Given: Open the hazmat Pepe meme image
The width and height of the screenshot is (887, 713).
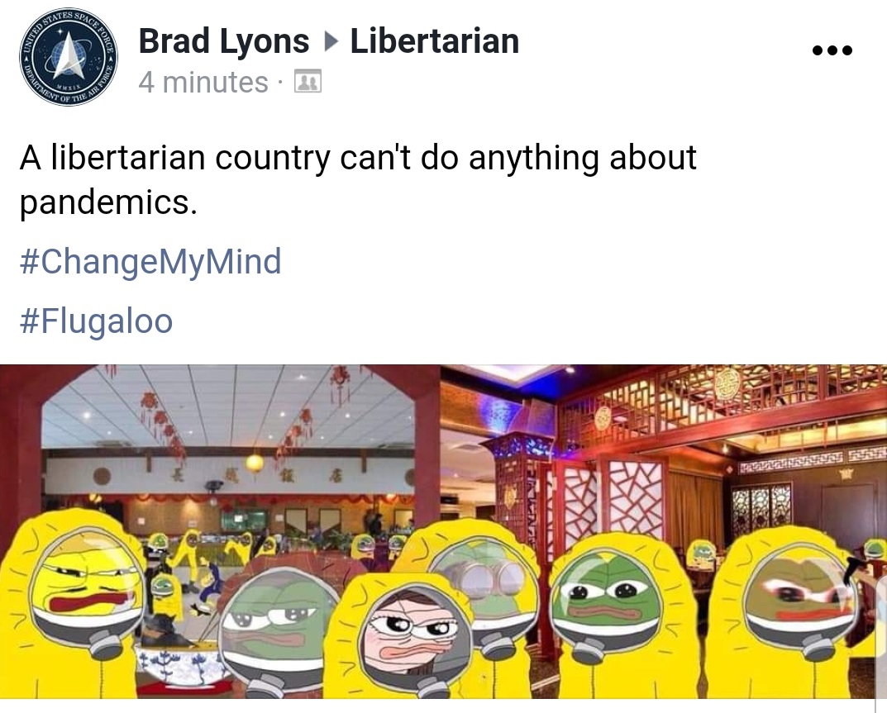Looking at the screenshot, I should pos(443,531).
